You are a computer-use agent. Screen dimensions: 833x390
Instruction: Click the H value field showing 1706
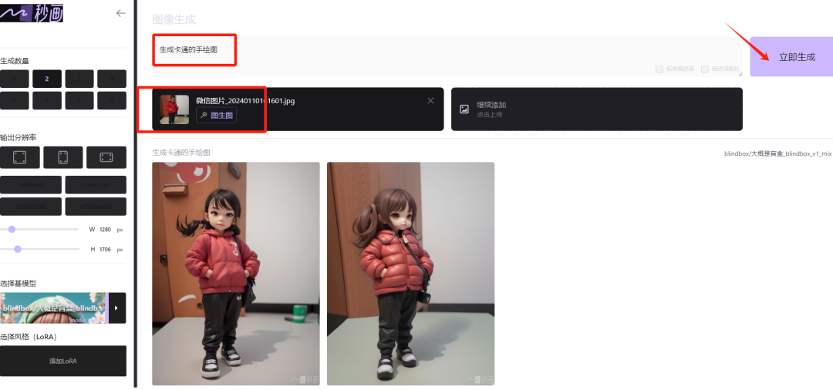[105, 249]
